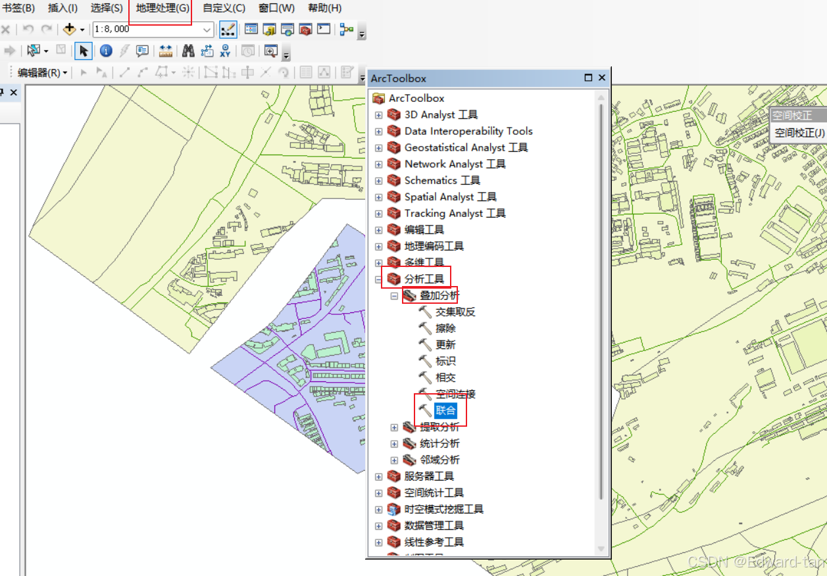The height and width of the screenshot is (576, 827).
Task: Close the left docked panel
Action: 13,93
